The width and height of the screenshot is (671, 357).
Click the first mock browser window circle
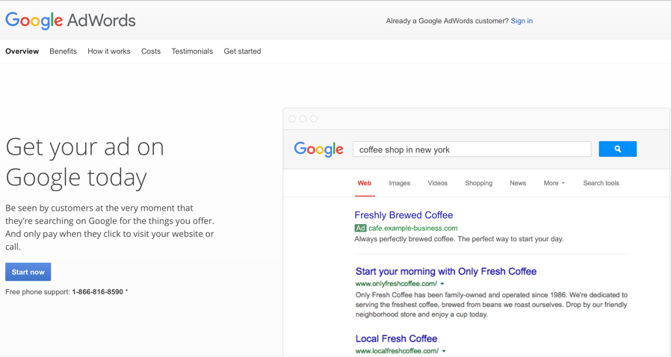click(292, 119)
